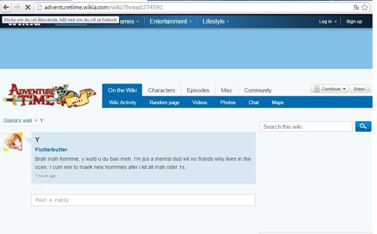377x234 pixels.
Task: Open the Chat link
Action: tap(254, 102)
